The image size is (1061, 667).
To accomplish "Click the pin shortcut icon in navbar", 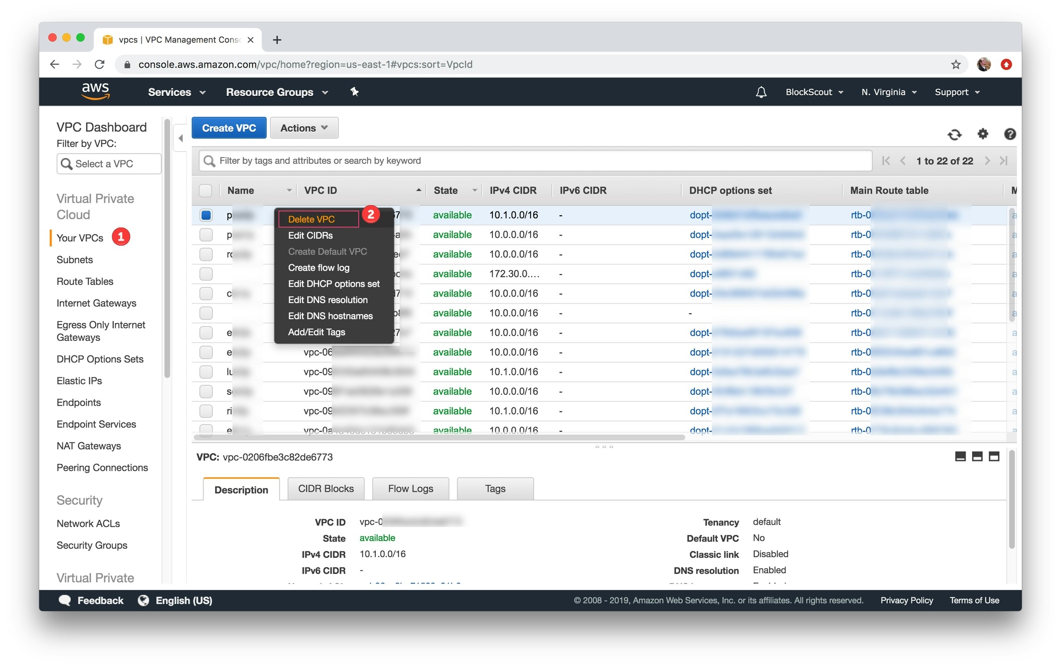I will tap(354, 92).
